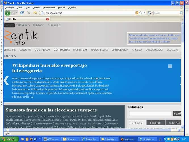Click into the Google search box
The width and height of the screenshot is (189, 142).
(x=166, y=13)
